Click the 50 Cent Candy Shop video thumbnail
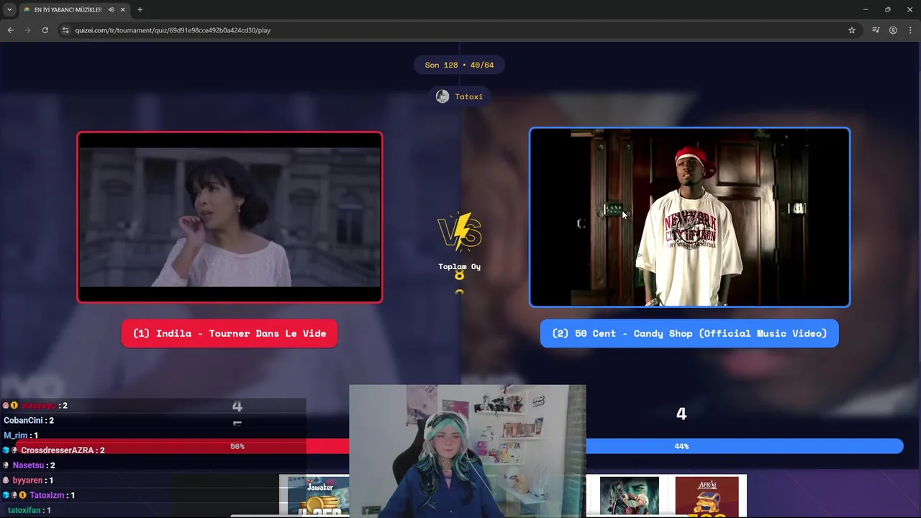921x518 pixels. [x=690, y=217]
